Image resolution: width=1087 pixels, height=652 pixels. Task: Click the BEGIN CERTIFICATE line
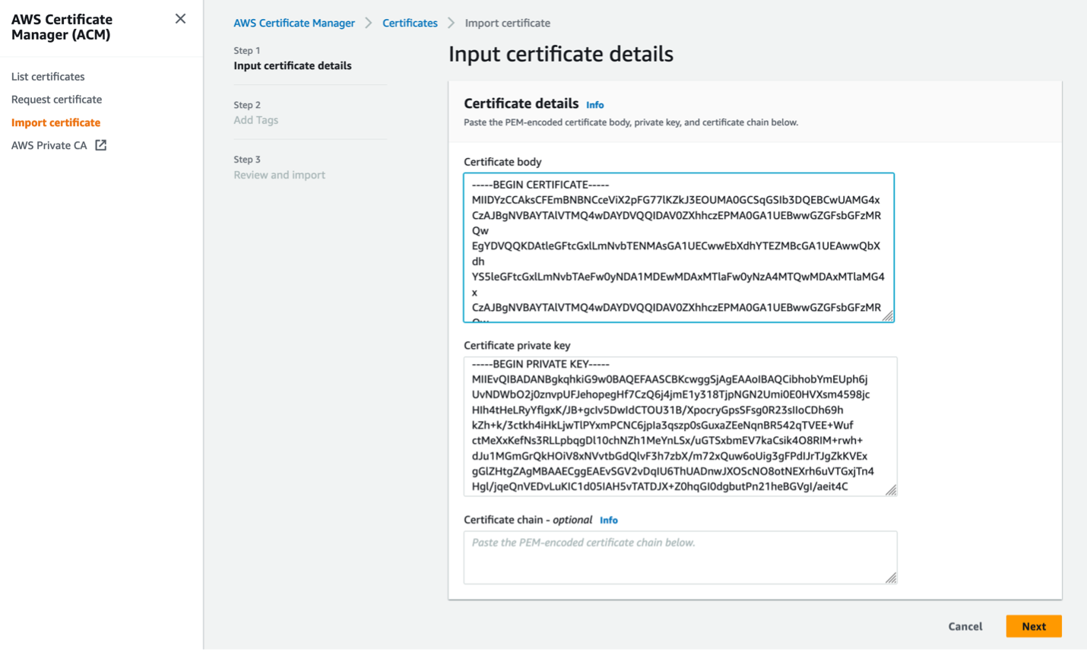coord(540,185)
